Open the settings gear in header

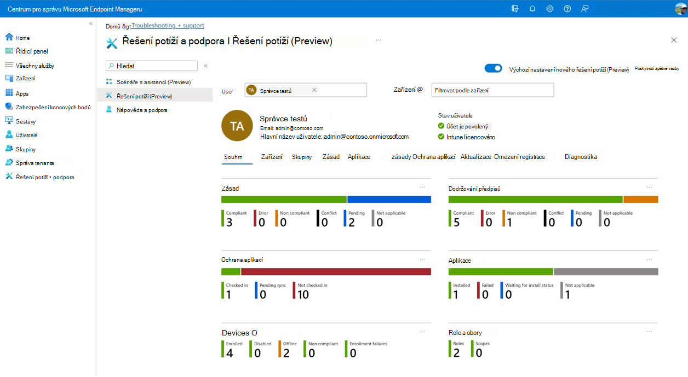pos(550,9)
